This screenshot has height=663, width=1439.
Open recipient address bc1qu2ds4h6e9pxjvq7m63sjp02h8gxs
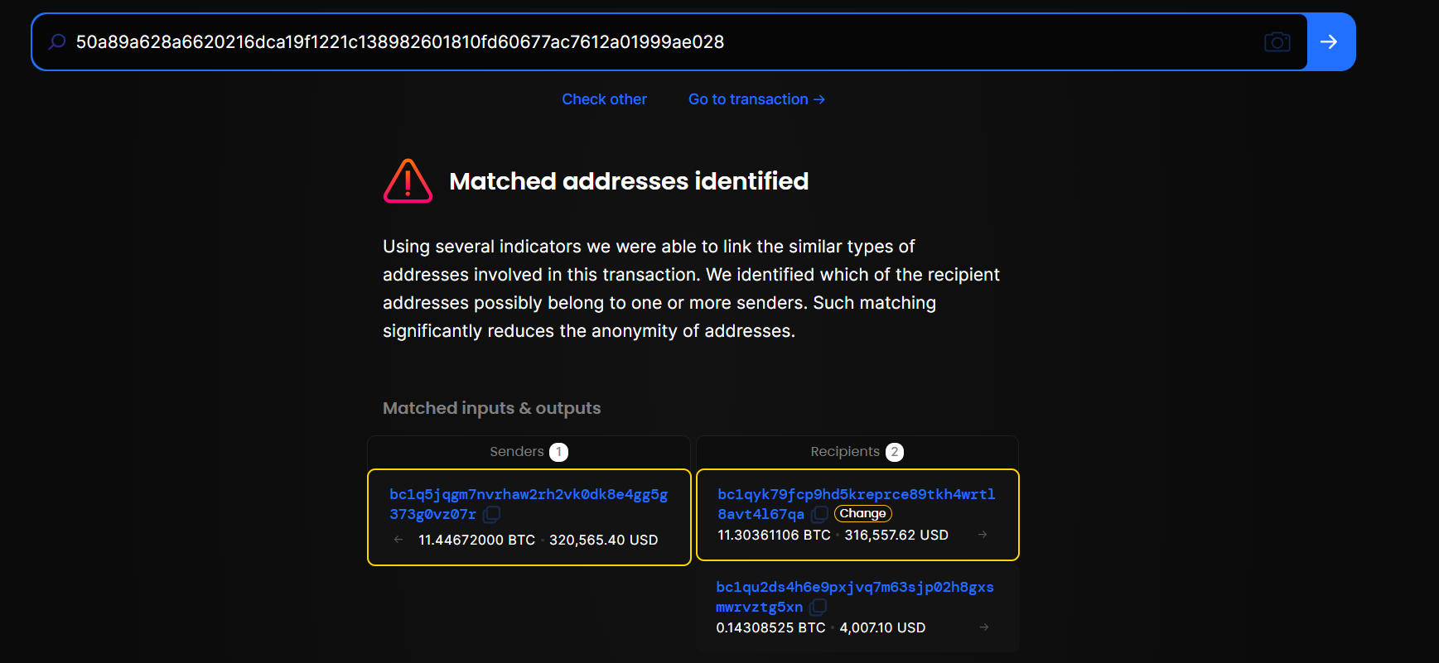click(x=854, y=587)
